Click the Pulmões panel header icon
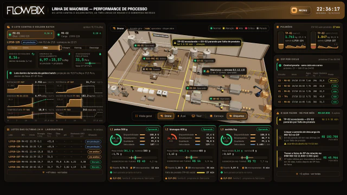 point(278,27)
